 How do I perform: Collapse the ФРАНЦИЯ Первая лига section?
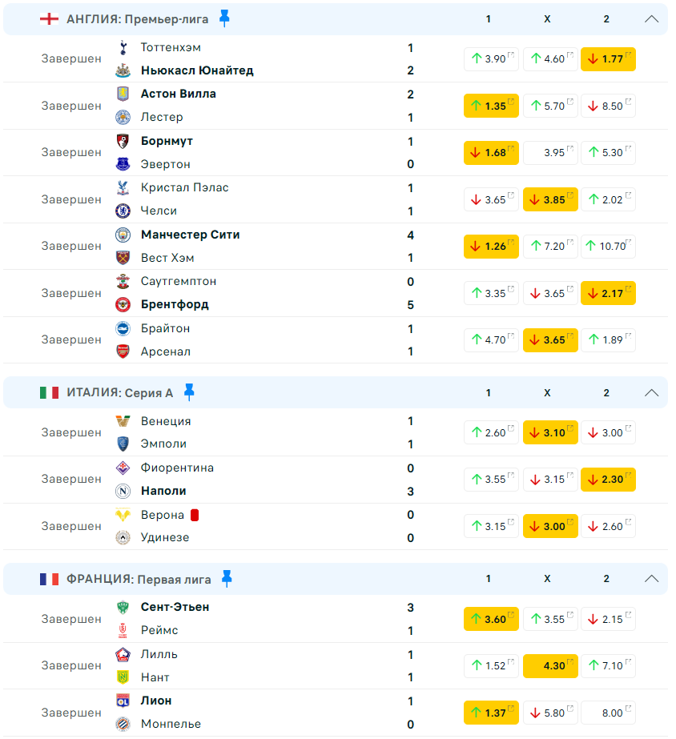[651, 578]
